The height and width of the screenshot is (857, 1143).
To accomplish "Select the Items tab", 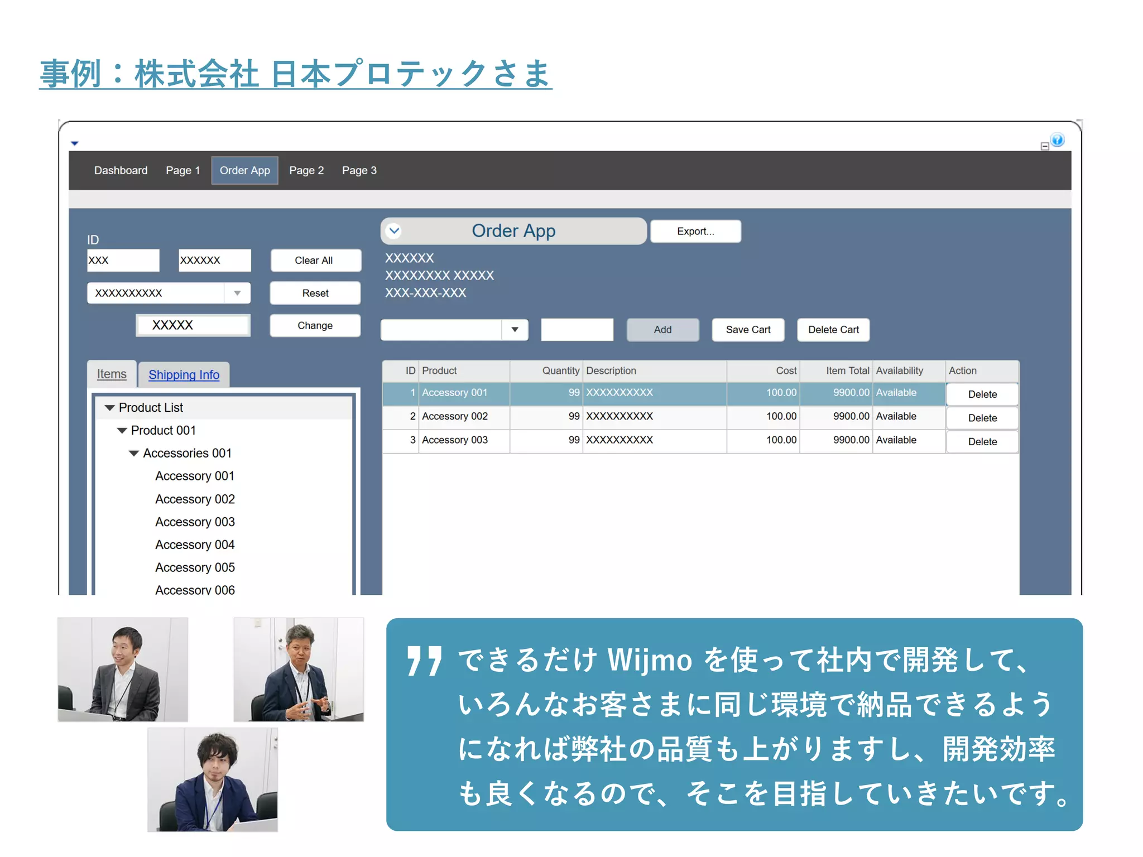I will point(112,374).
